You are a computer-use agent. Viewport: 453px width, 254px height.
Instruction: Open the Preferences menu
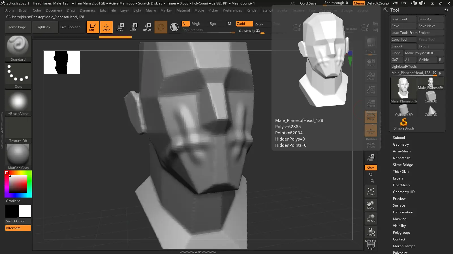coord(232,10)
